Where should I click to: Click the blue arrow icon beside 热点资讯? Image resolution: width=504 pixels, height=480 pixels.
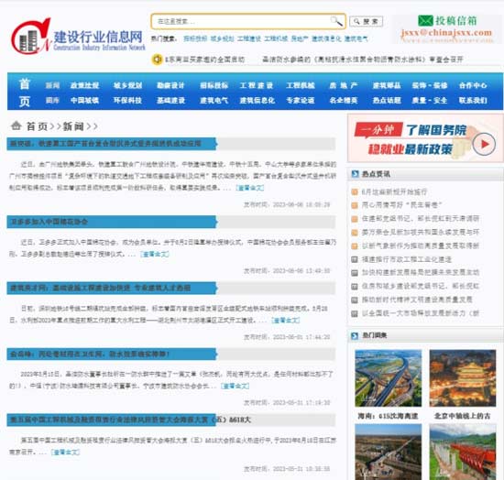[x=355, y=174]
